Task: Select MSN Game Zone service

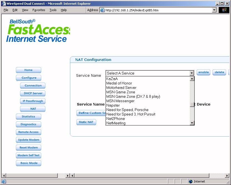Action: pos(148,92)
